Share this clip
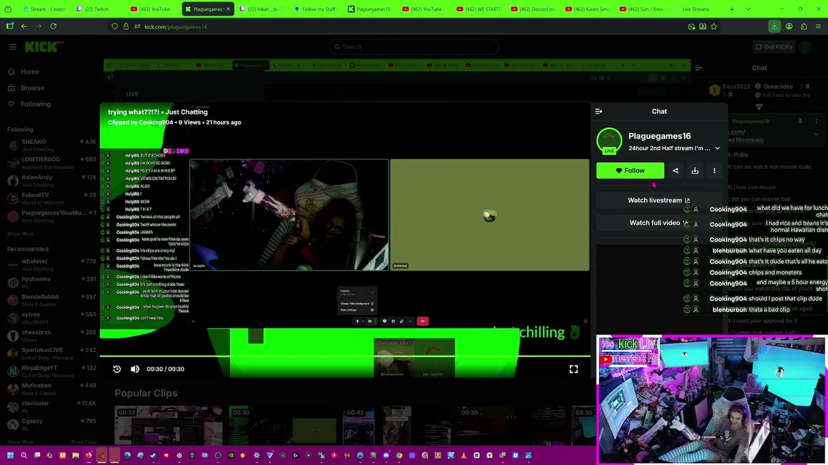The height and width of the screenshot is (465, 828). pyautogui.click(x=675, y=170)
